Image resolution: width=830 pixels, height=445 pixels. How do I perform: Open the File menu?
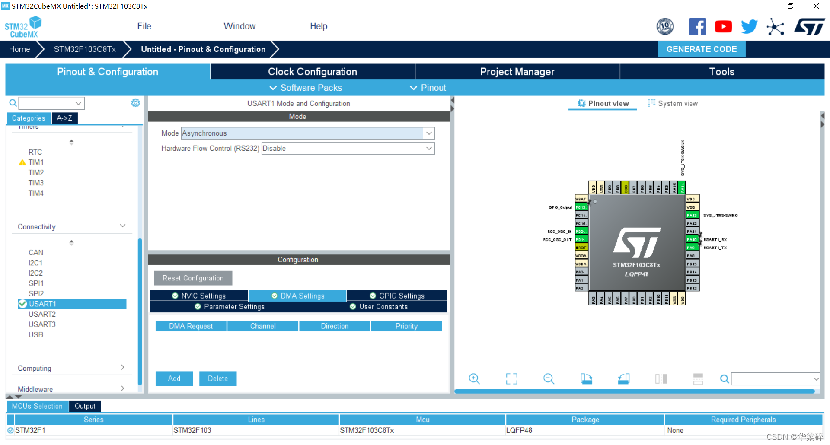[144, 26]
